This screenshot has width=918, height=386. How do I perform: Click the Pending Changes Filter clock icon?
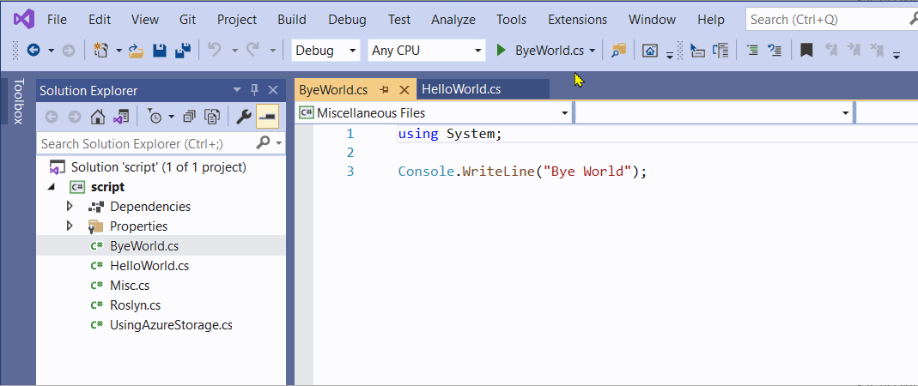click(x=155, y=117)
